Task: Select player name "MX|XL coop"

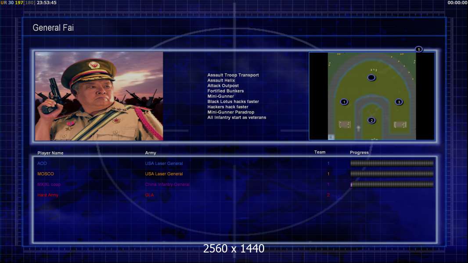Action: click(x=49, y=185)
